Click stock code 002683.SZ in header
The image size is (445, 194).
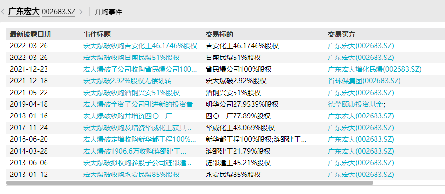coord(58,12)
